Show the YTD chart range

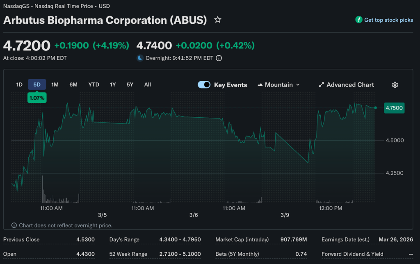(x=94, y=84)
